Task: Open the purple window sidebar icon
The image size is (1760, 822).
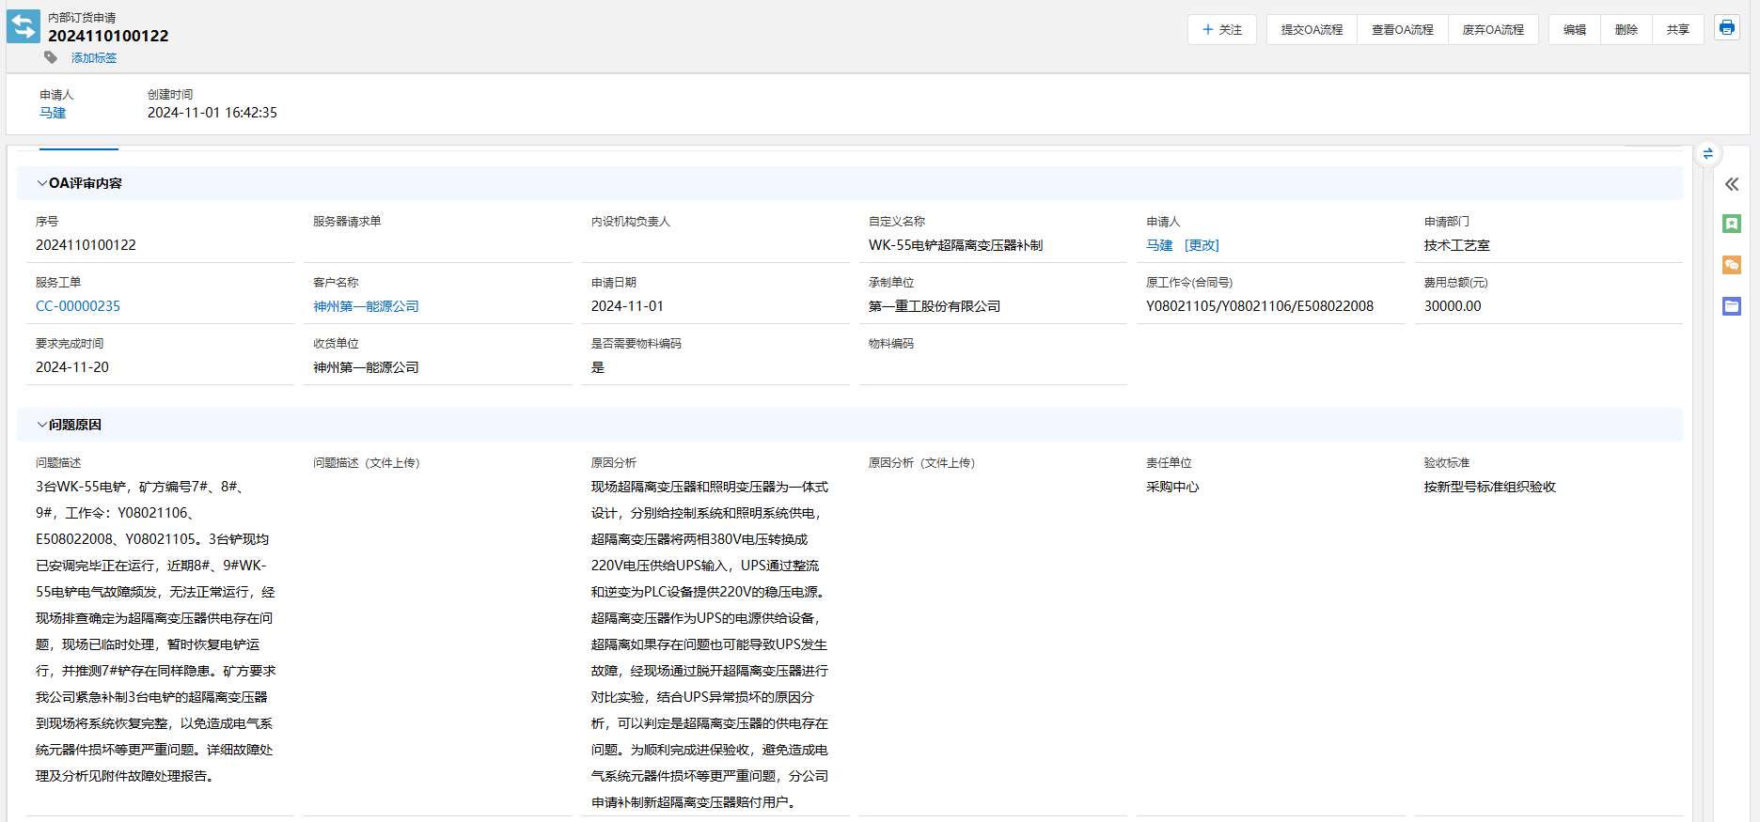Action: click(x=1731, y=306)
